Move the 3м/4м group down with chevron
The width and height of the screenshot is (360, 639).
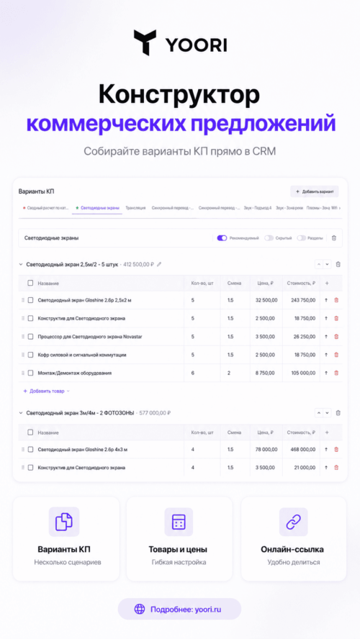pos(328,413)
